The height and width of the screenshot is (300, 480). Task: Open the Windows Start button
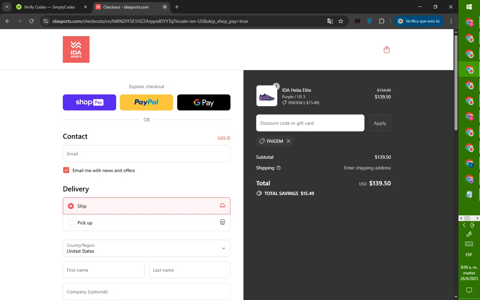point(469,7)
